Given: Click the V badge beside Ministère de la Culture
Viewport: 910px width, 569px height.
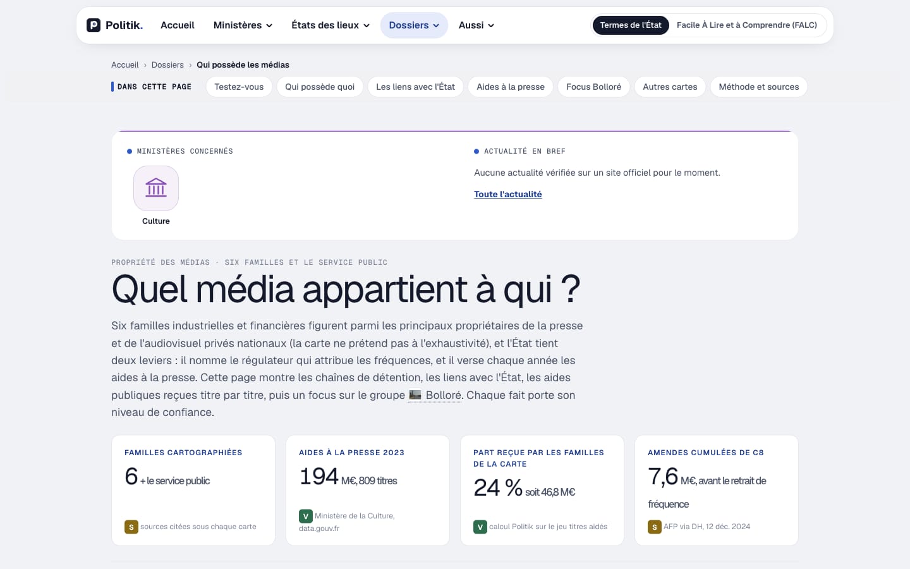Looking at the screenshot, I should (x=306, y=516).
